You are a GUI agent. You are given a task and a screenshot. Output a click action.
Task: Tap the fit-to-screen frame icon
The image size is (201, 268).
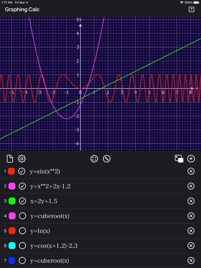click(94, 159)
